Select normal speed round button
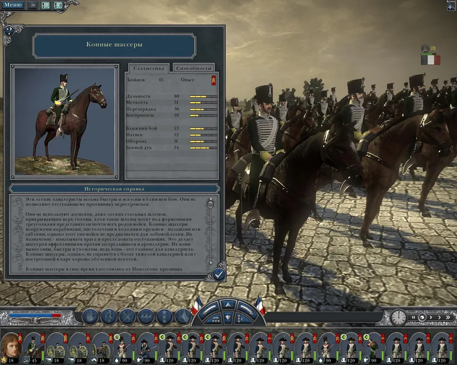Screen dimensions: 457x365 [x=422, y=317]
